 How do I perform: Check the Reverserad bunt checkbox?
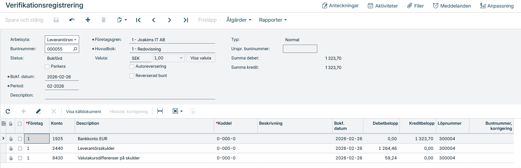tap(132, 76)
